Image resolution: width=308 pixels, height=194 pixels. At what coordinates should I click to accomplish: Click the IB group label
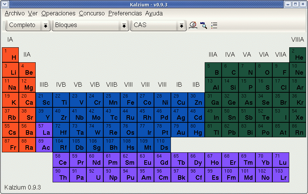point(179,84)
